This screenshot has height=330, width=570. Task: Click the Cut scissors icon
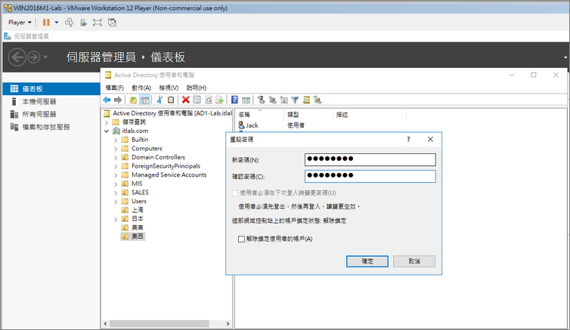[160, 100]
